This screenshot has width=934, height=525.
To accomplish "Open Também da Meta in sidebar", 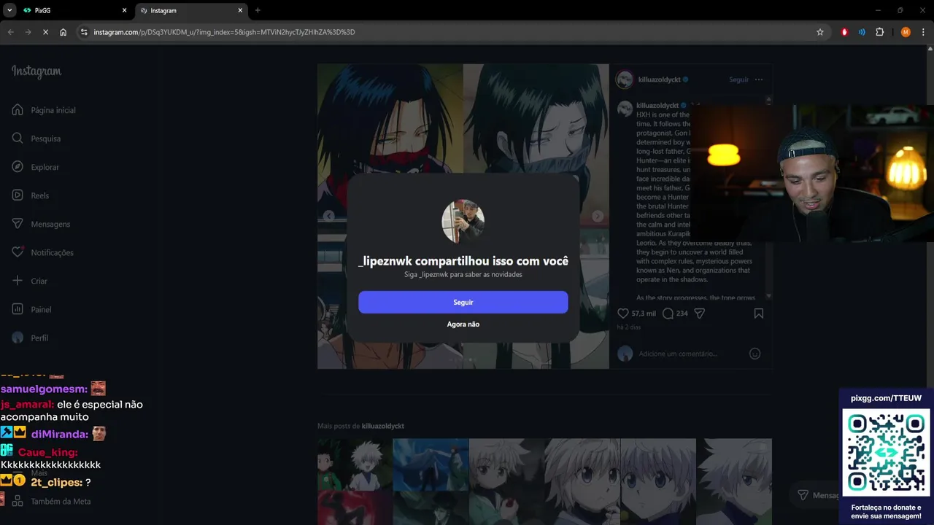I will coord(51,502).
